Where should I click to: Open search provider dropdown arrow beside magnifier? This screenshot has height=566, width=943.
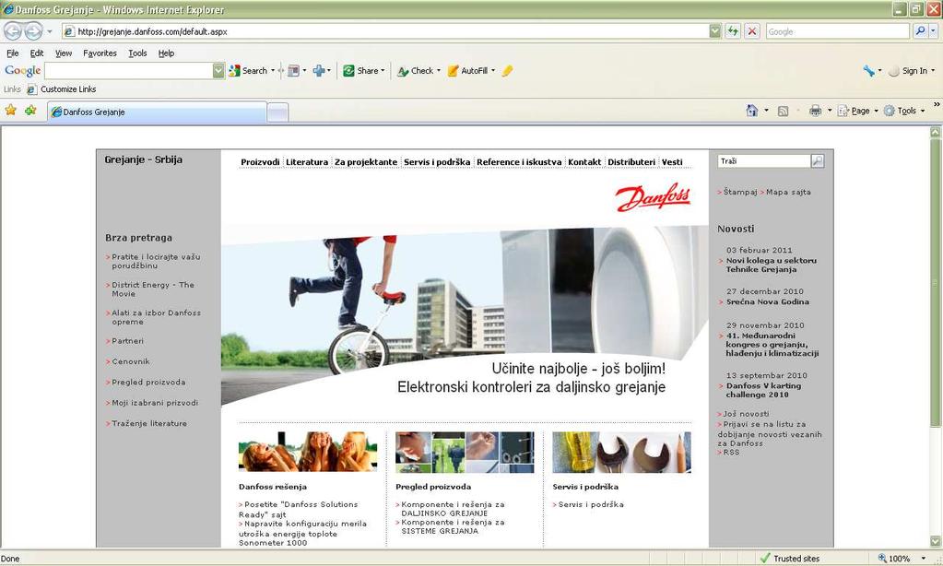click(933, 31)
